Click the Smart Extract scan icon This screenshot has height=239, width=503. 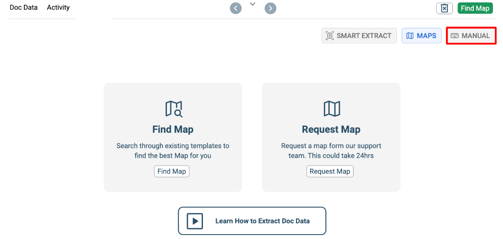330,36
